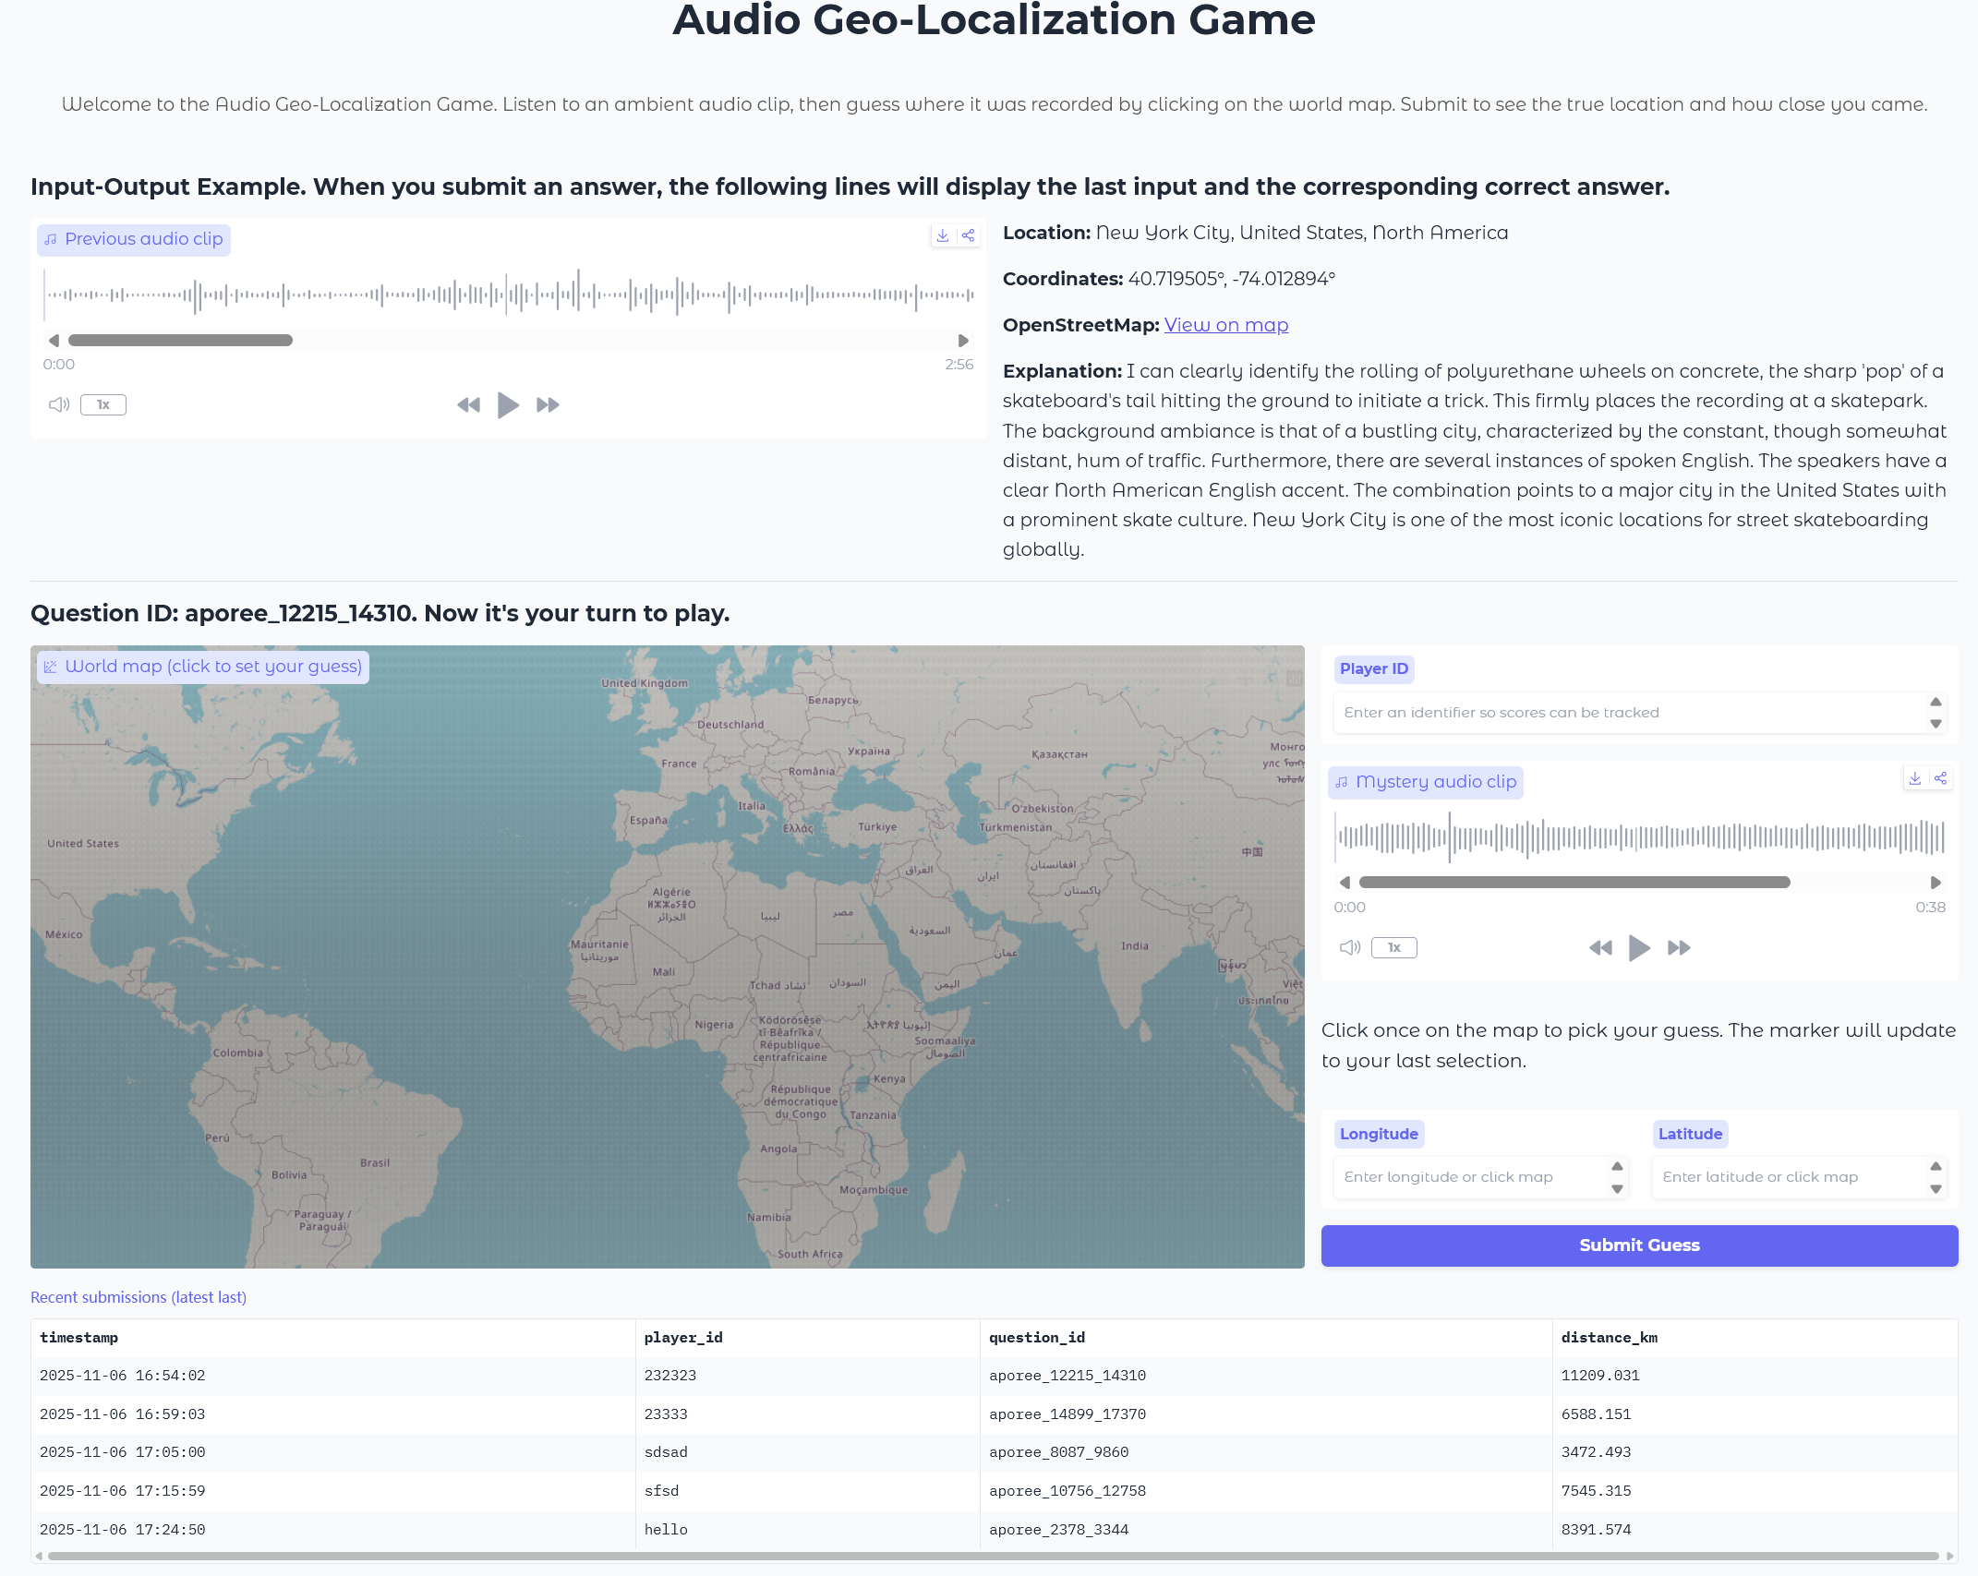Download the previous audio clip
The width and height of the screenshot is (1978, 1576).
tap(942, 236)
